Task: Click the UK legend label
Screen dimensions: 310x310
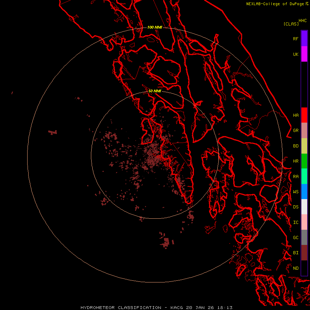Action: (296, 54)
